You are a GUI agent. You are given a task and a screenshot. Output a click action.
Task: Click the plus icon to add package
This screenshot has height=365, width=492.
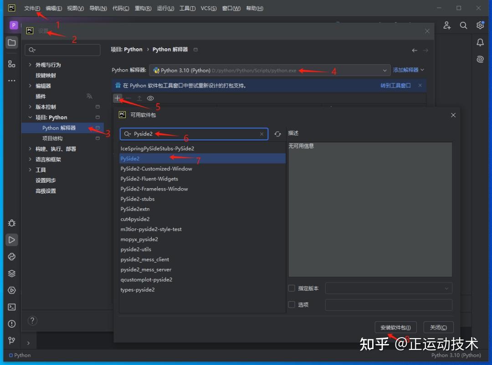[118, 98]
